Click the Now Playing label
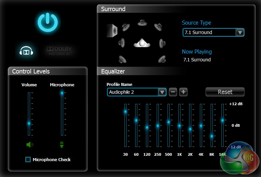This screenshot has width=261, height=177. [197, 52]
